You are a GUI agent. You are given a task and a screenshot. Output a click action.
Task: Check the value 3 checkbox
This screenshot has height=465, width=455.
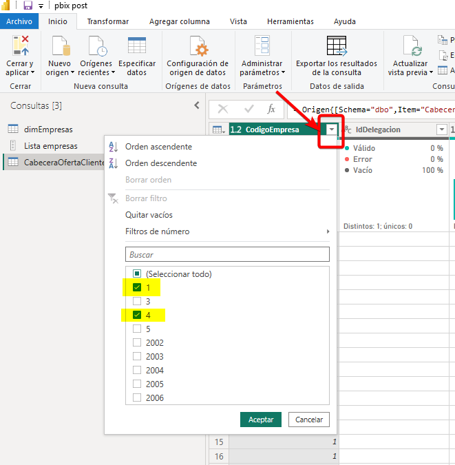click(x=137, y=301)
